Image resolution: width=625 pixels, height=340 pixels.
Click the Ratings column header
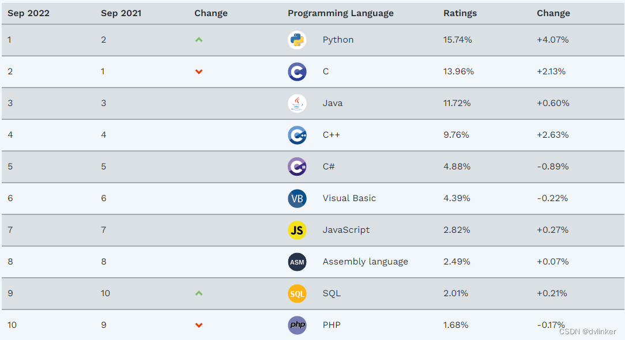coord(460,13)
